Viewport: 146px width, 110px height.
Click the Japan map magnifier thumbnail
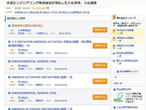(118, 97)
